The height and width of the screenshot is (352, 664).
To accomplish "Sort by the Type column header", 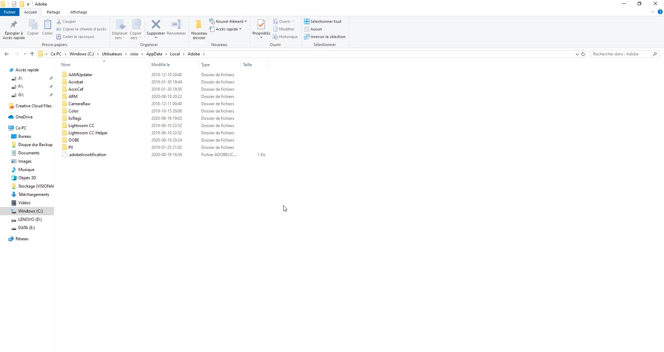I will point(205,65).
